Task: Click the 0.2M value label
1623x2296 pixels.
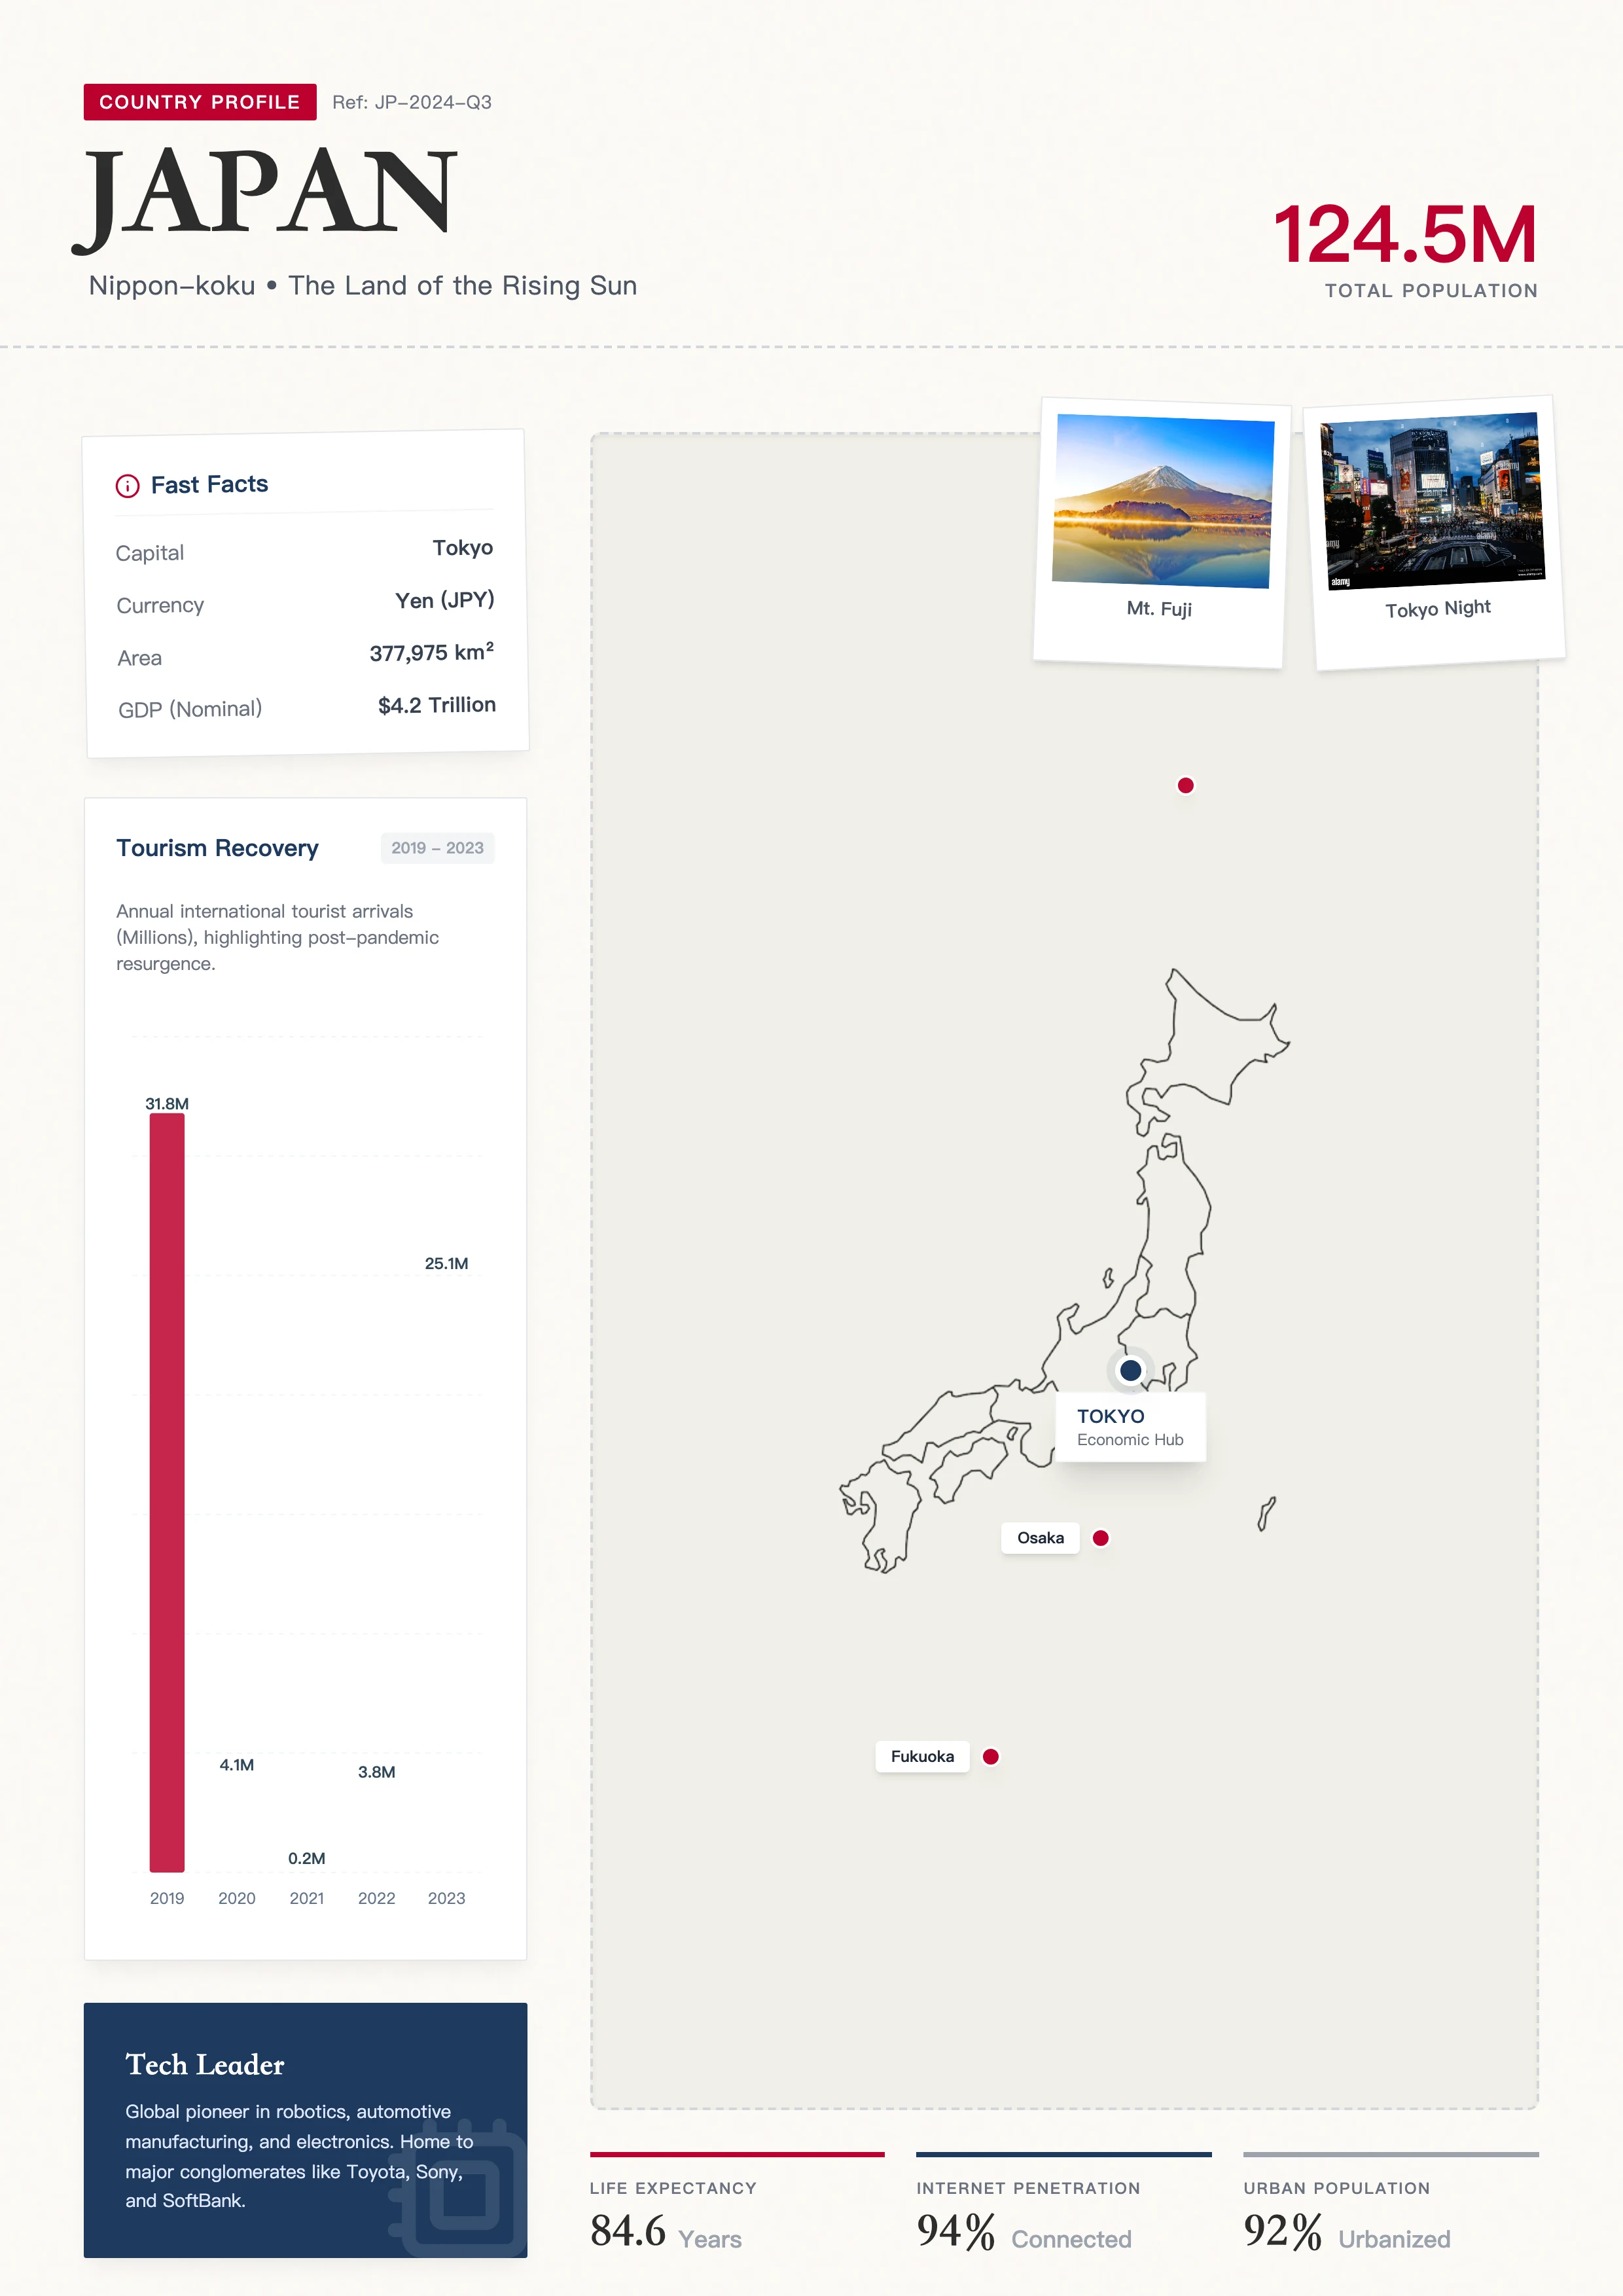Action: tap(307, 1858)
